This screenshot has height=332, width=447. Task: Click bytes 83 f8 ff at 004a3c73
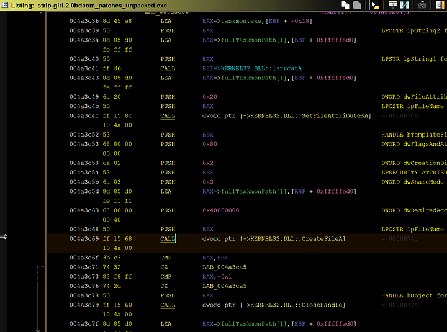click(117, 276)
